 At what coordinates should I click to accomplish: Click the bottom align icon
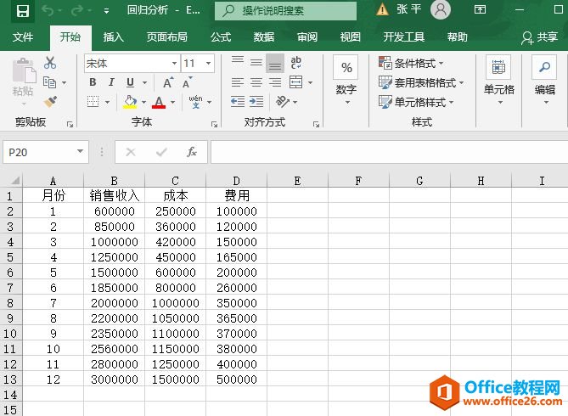coord(275,63)
